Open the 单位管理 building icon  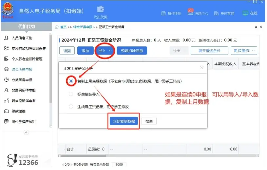pyautogui.click(x=216, y=13)
